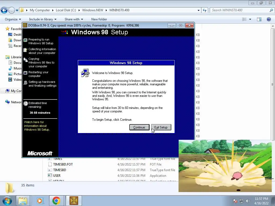The height and width of the screenshot is (206, 275).
Task: Click the computer icon in Setup dialog
Action: [85, 73]
